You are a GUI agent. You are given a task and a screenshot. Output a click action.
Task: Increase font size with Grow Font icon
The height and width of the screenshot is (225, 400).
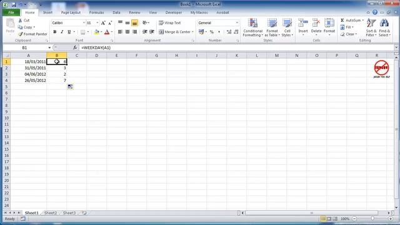pyautogui.click(x=103, y=23)
